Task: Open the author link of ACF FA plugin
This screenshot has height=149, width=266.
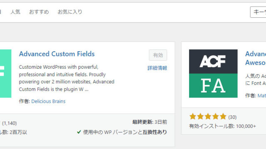Action: tap(262, 96)
